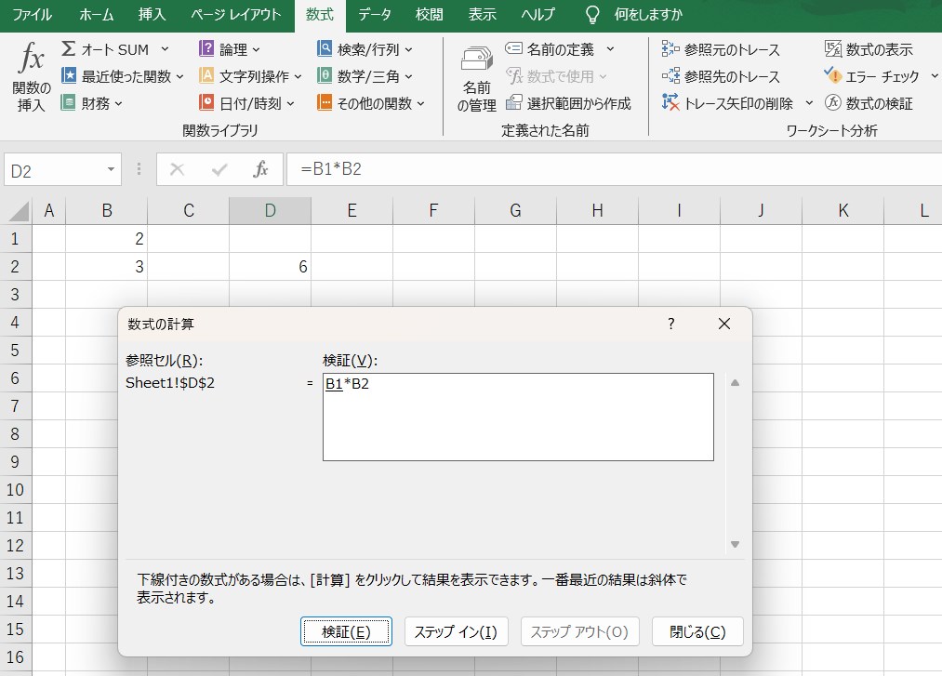Expand the Name Box dropdown arrow

click(x=112, y=170)
